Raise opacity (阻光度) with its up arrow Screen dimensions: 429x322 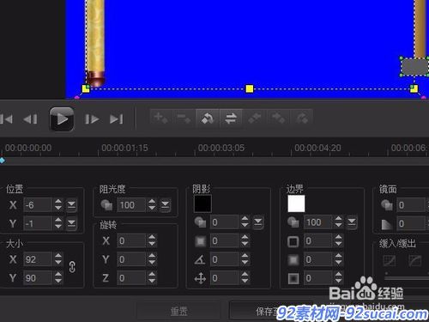tap(152, 202)
